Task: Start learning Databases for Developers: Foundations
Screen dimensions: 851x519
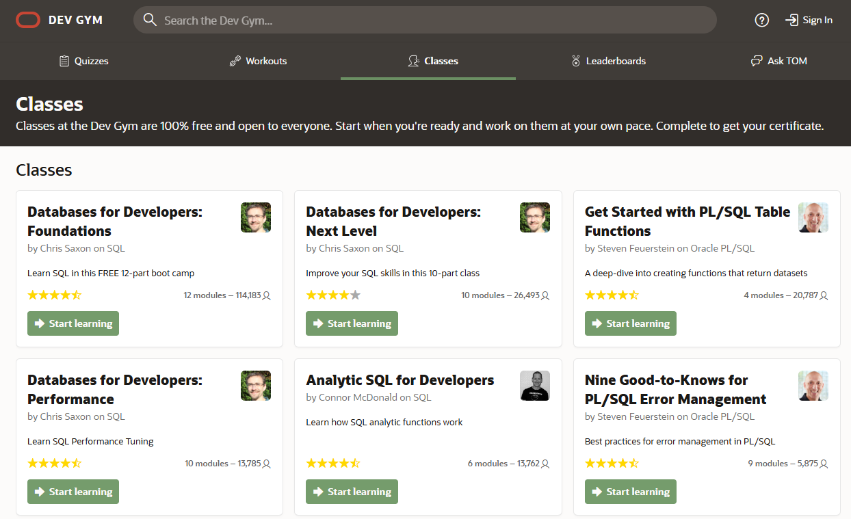Action: tap(73, 323)
